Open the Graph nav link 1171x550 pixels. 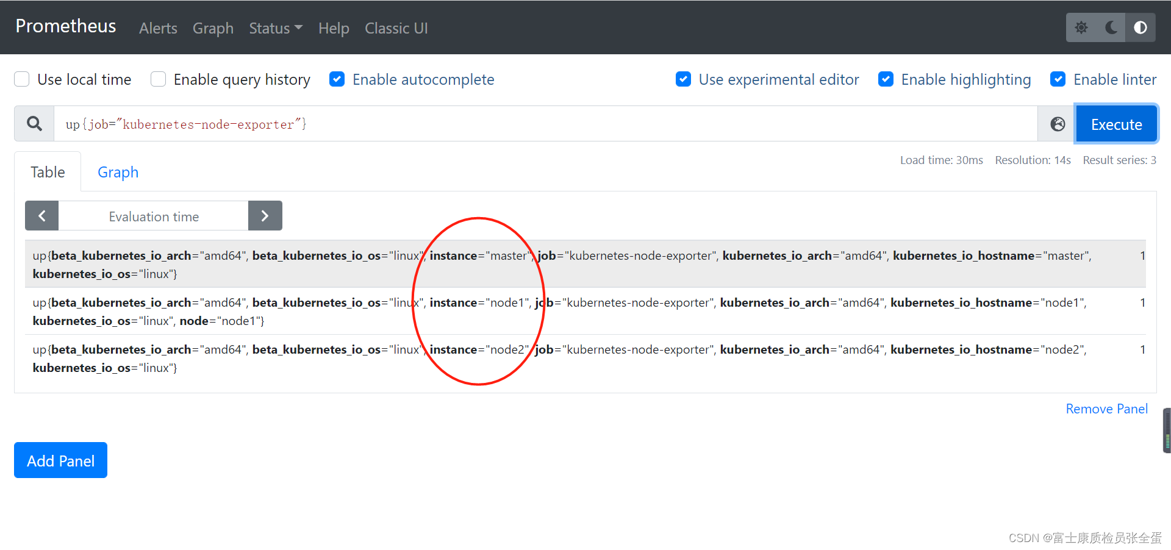click(213, 28)
